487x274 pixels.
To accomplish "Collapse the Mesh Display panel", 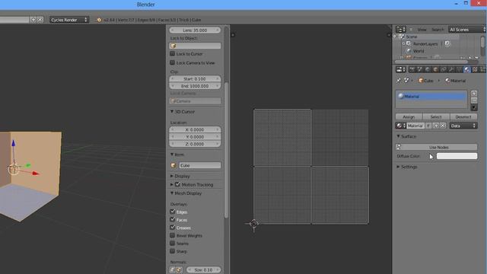I will click(172, 193).
